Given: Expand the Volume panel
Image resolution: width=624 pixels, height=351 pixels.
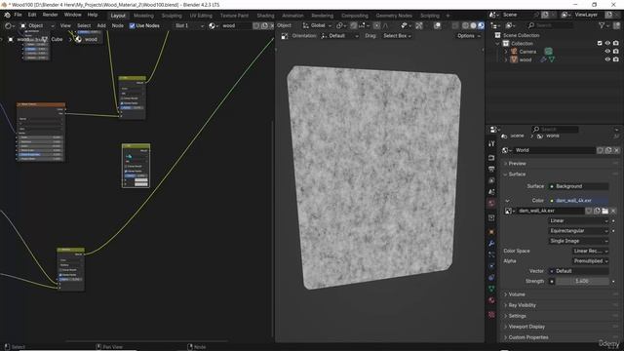Looking at the screenshot, I should 517,294.
